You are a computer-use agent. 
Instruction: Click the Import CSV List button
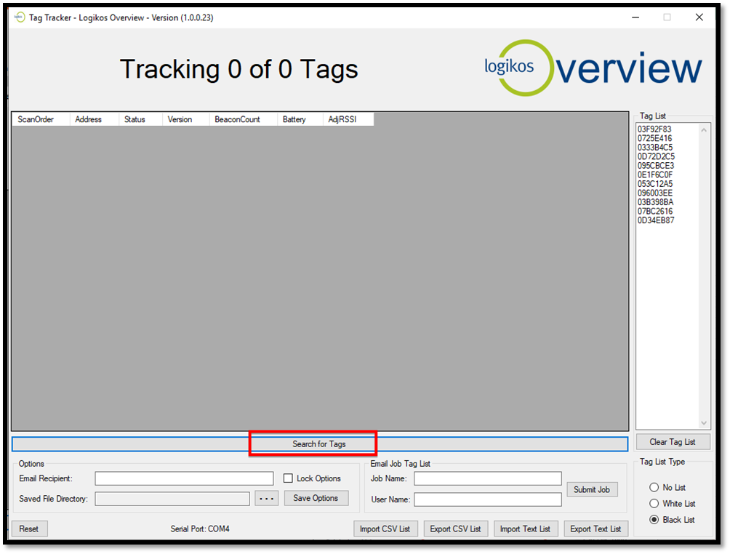click(385, 529)
